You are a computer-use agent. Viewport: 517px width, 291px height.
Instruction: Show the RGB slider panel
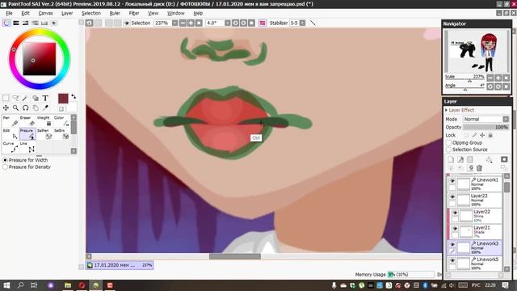(16, 23)
